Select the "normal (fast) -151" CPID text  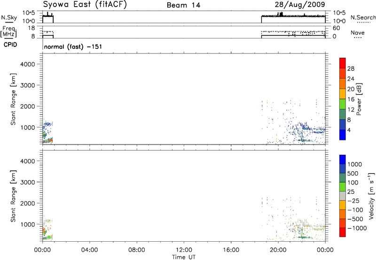[73, 46]
